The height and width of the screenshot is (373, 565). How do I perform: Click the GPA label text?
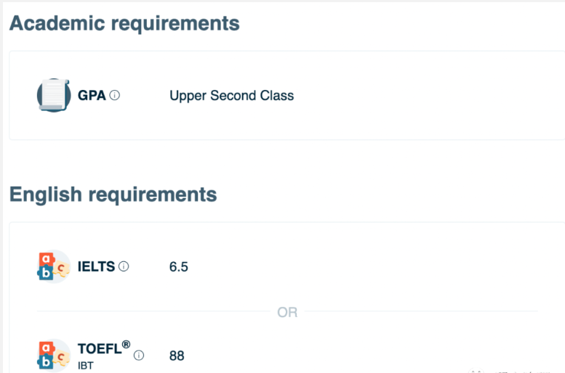coord(92,95)
